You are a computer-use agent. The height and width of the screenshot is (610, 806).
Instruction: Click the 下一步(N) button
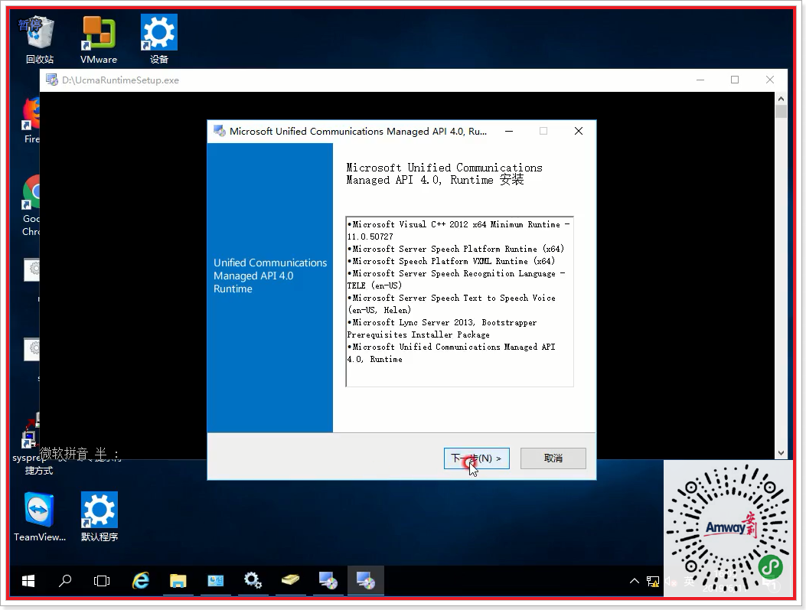click(x=477, y=458)
